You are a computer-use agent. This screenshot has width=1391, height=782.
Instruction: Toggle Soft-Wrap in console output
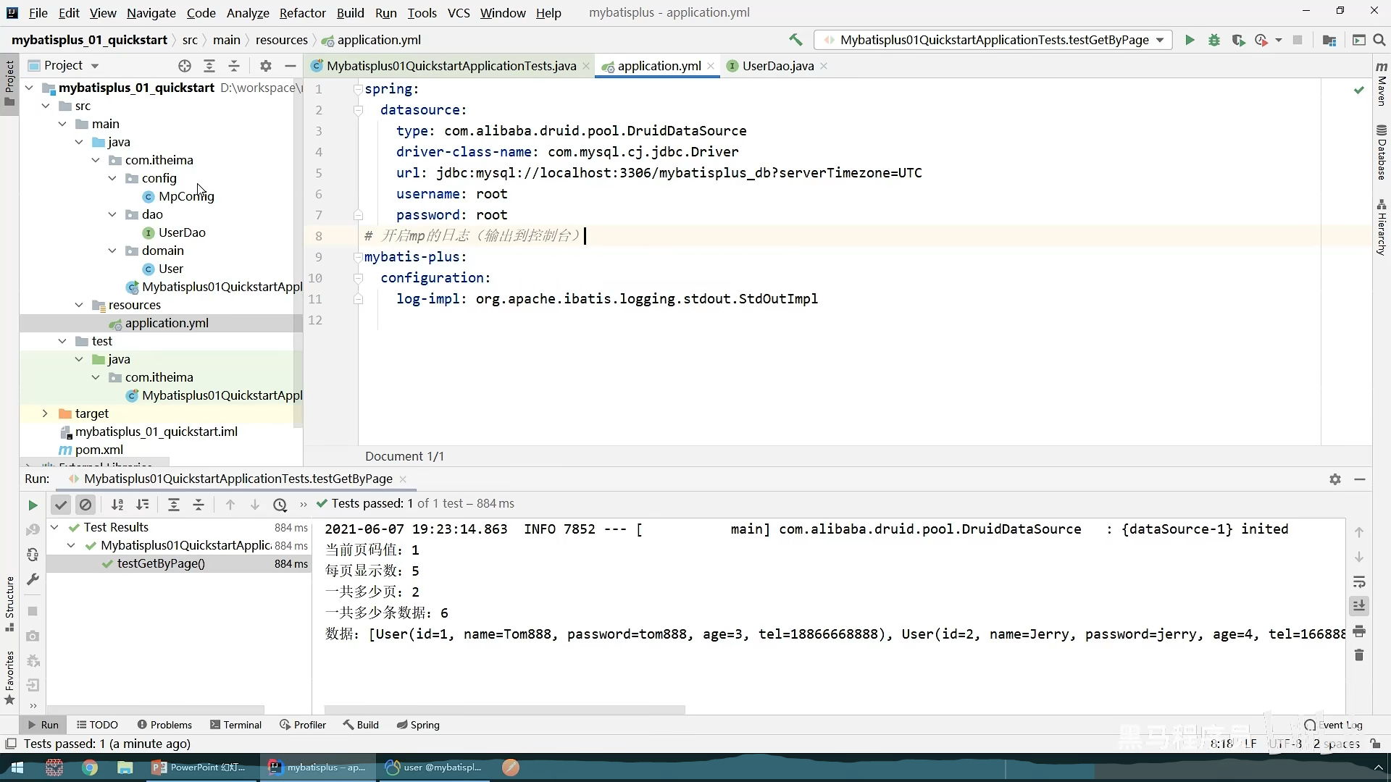(x=1359, y=581)
